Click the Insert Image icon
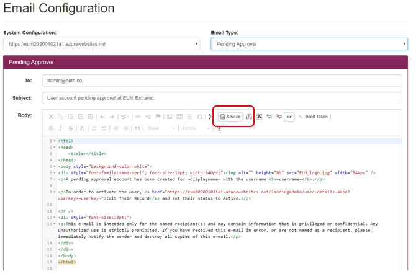416x279 pixels. coord(170,117)
